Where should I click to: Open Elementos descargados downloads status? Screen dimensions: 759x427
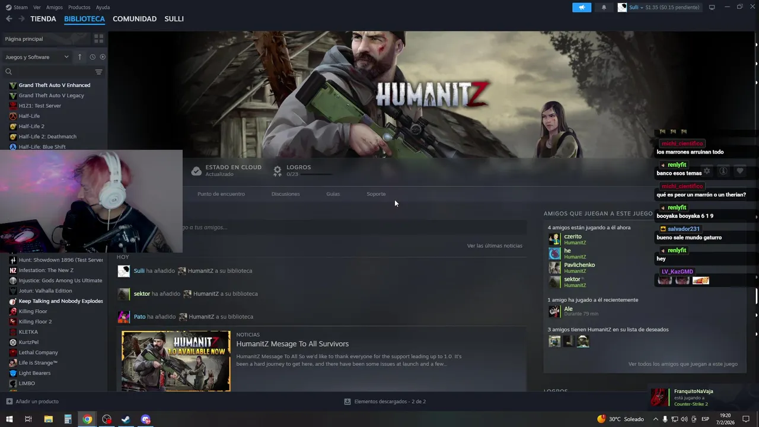click(x=385, y=401)
